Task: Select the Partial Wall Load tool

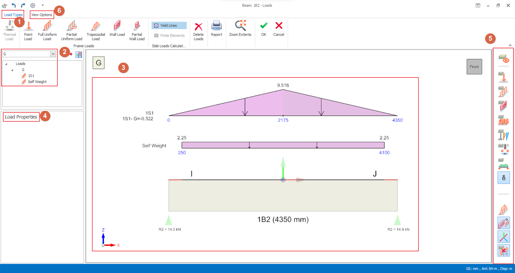Action: click(137, 31)
